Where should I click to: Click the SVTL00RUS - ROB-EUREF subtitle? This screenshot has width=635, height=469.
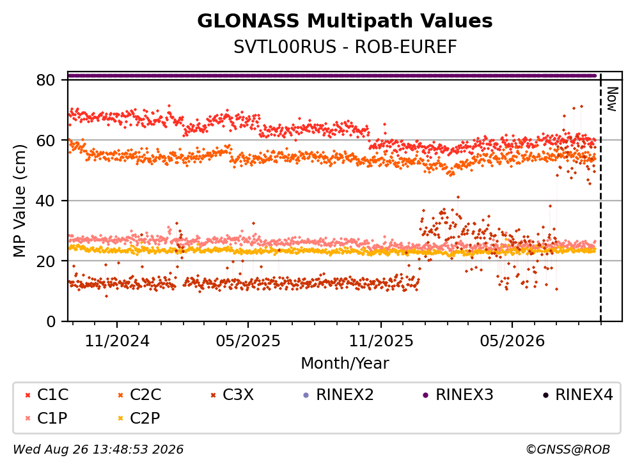click(x=345, y=47)
